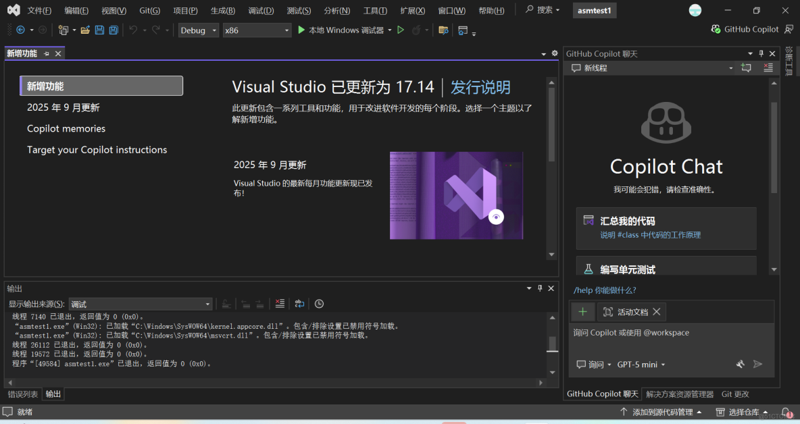Open the 发行说明 link
This screenshot has width=800, height=424.
coord(480,87)
